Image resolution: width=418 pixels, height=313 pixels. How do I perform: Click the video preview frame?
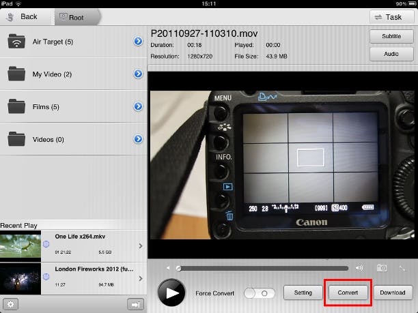pos(282,165)
